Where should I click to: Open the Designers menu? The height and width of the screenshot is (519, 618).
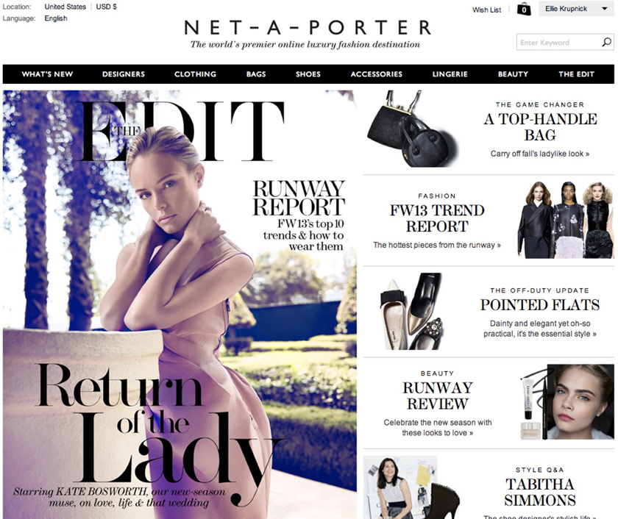(x=124, y=74)
